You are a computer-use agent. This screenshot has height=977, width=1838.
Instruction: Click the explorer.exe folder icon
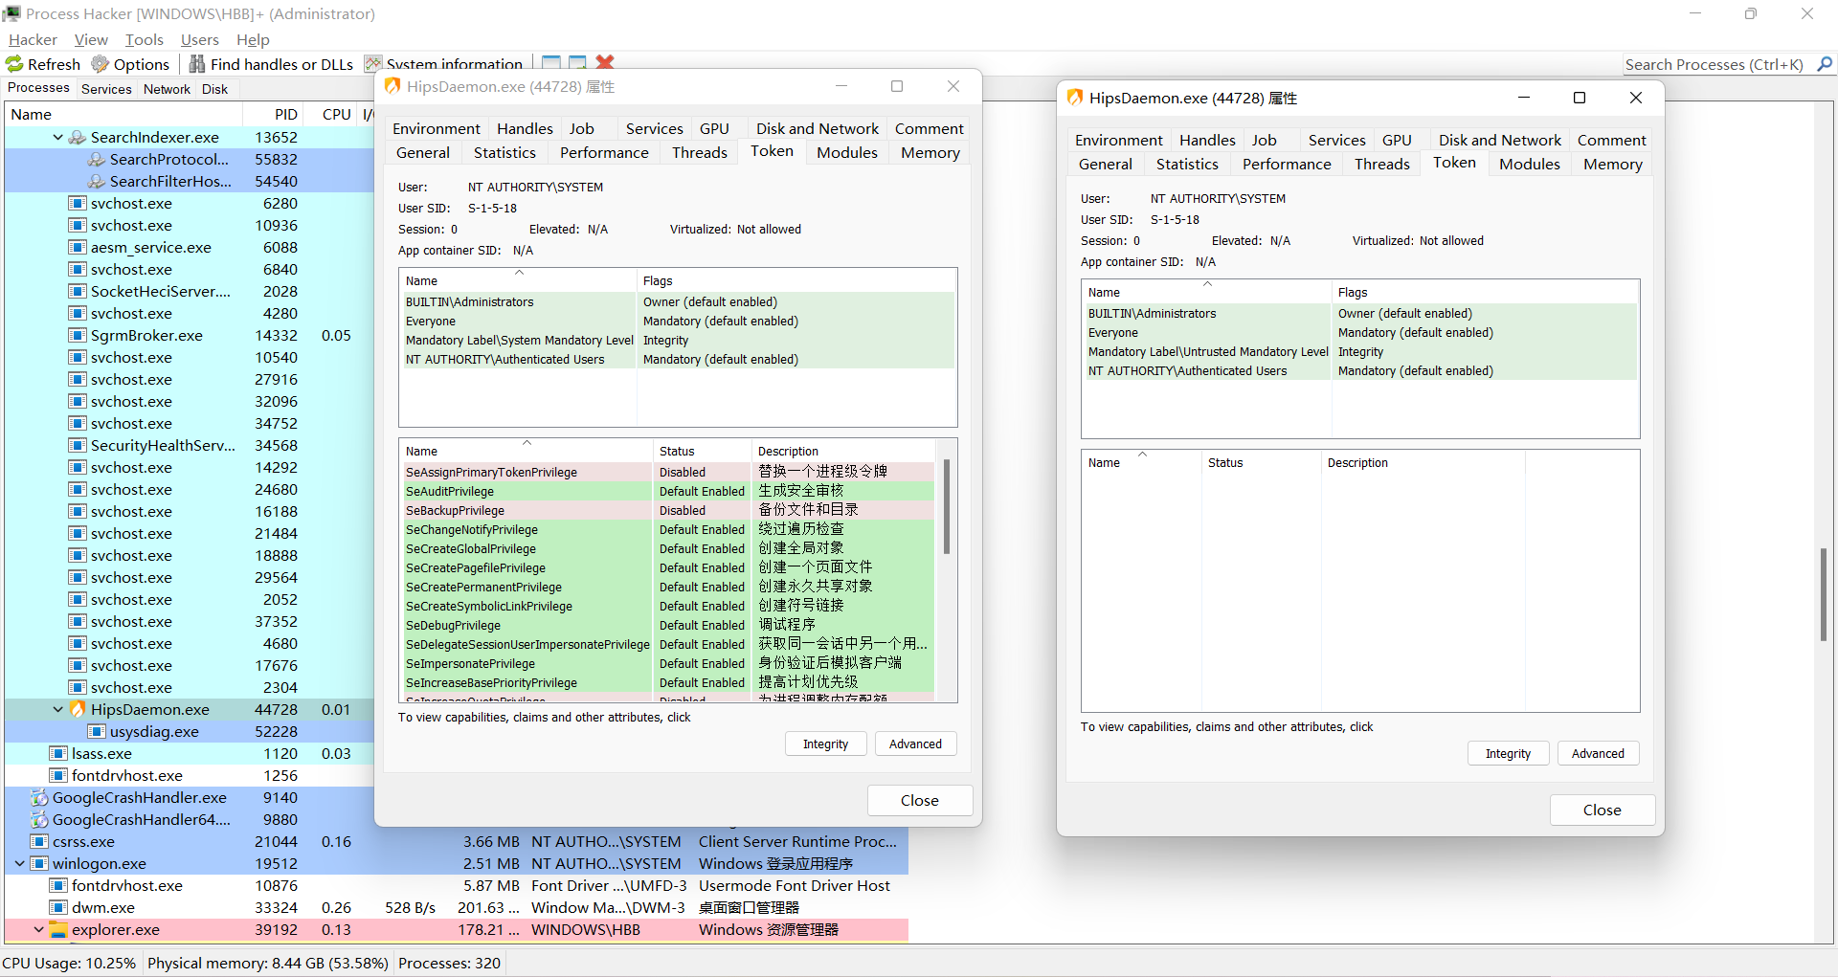tap(58, 930)
